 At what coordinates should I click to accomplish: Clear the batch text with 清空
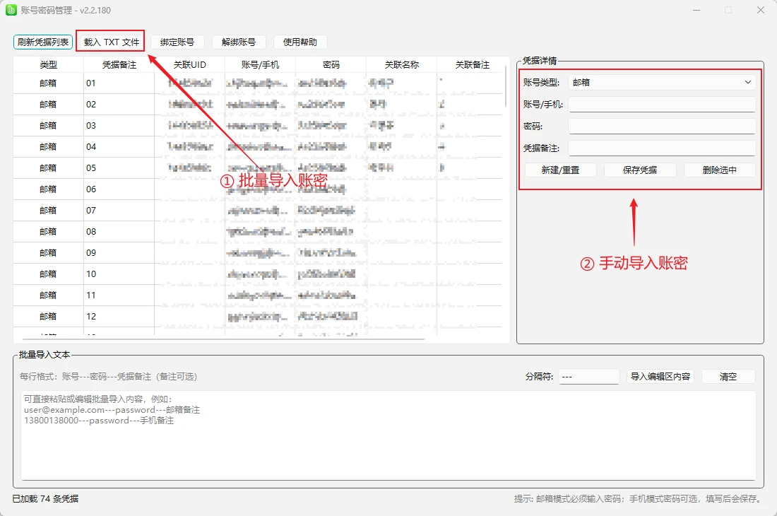[728, 377]
